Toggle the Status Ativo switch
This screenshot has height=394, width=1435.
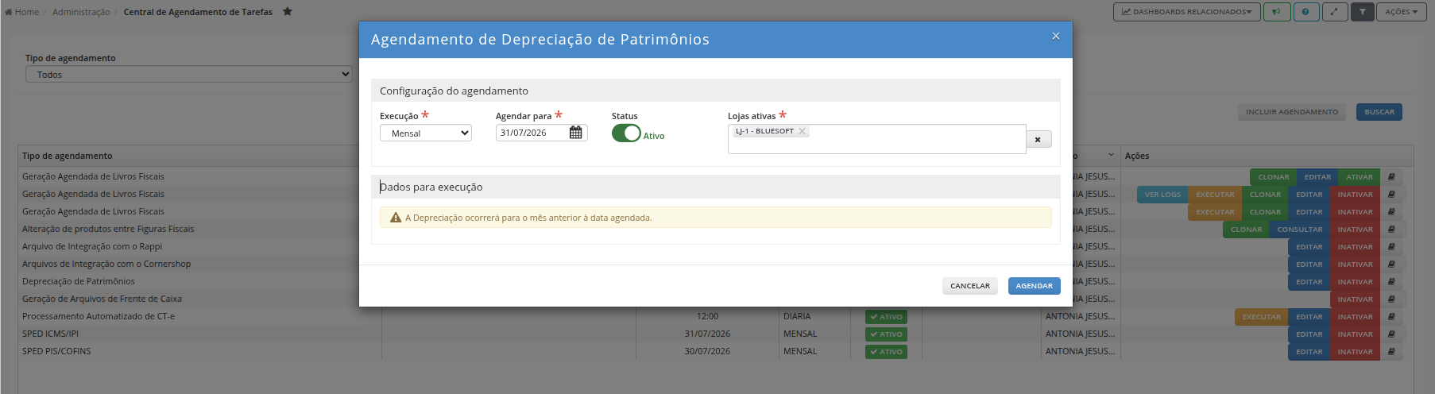pyautogui.click(x=626, y=133)
